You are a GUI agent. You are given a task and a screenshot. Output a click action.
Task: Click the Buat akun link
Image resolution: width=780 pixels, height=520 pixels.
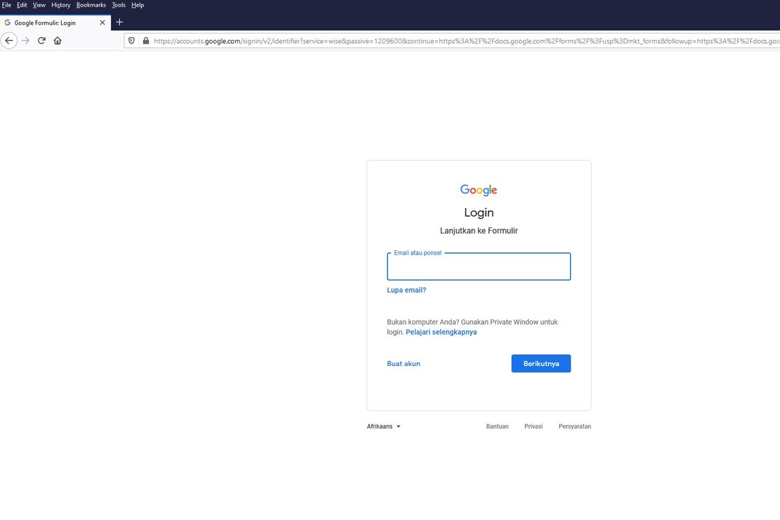coord(404,363)
